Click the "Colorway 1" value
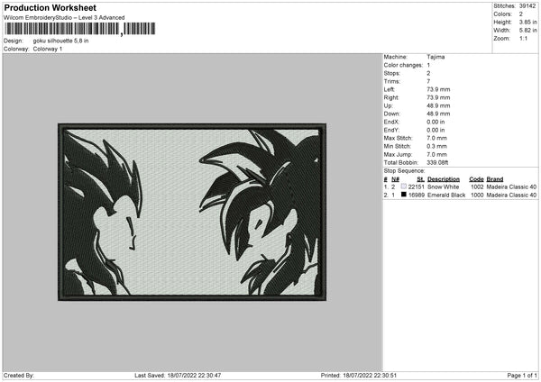This screenshot has height=382, width=541. pos(48,49)
